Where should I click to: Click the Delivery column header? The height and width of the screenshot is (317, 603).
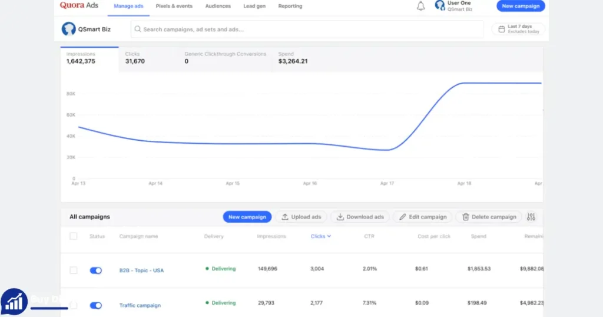(214, 236)
